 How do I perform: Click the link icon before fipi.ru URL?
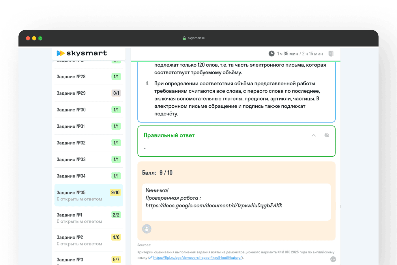click(x=151, y=258)
